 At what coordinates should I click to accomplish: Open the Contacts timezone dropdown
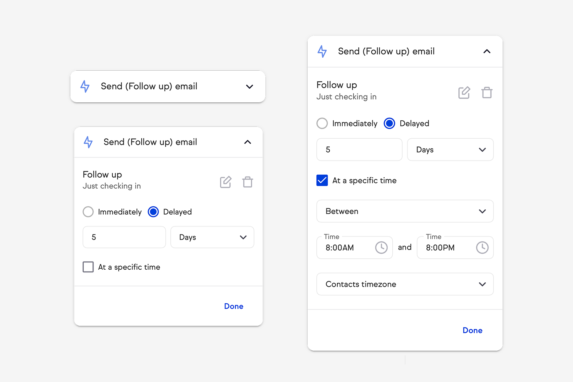point(405,284)
